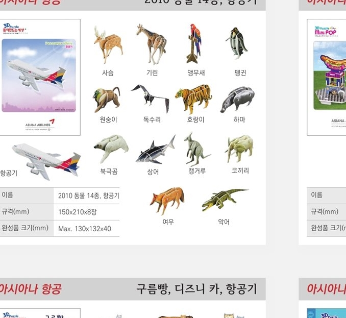This screenshot has width=346, height=318.
Task: Select the crocodile (악어) puzzle image
Action: 225,200
